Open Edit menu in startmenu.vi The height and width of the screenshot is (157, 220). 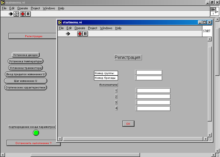point(69,28)
